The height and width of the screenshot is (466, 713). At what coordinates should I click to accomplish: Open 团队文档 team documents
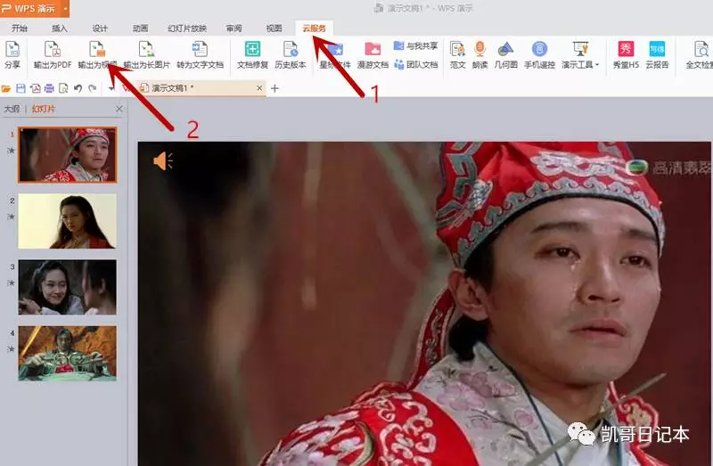pyautogui.click(x=415, y=64)
